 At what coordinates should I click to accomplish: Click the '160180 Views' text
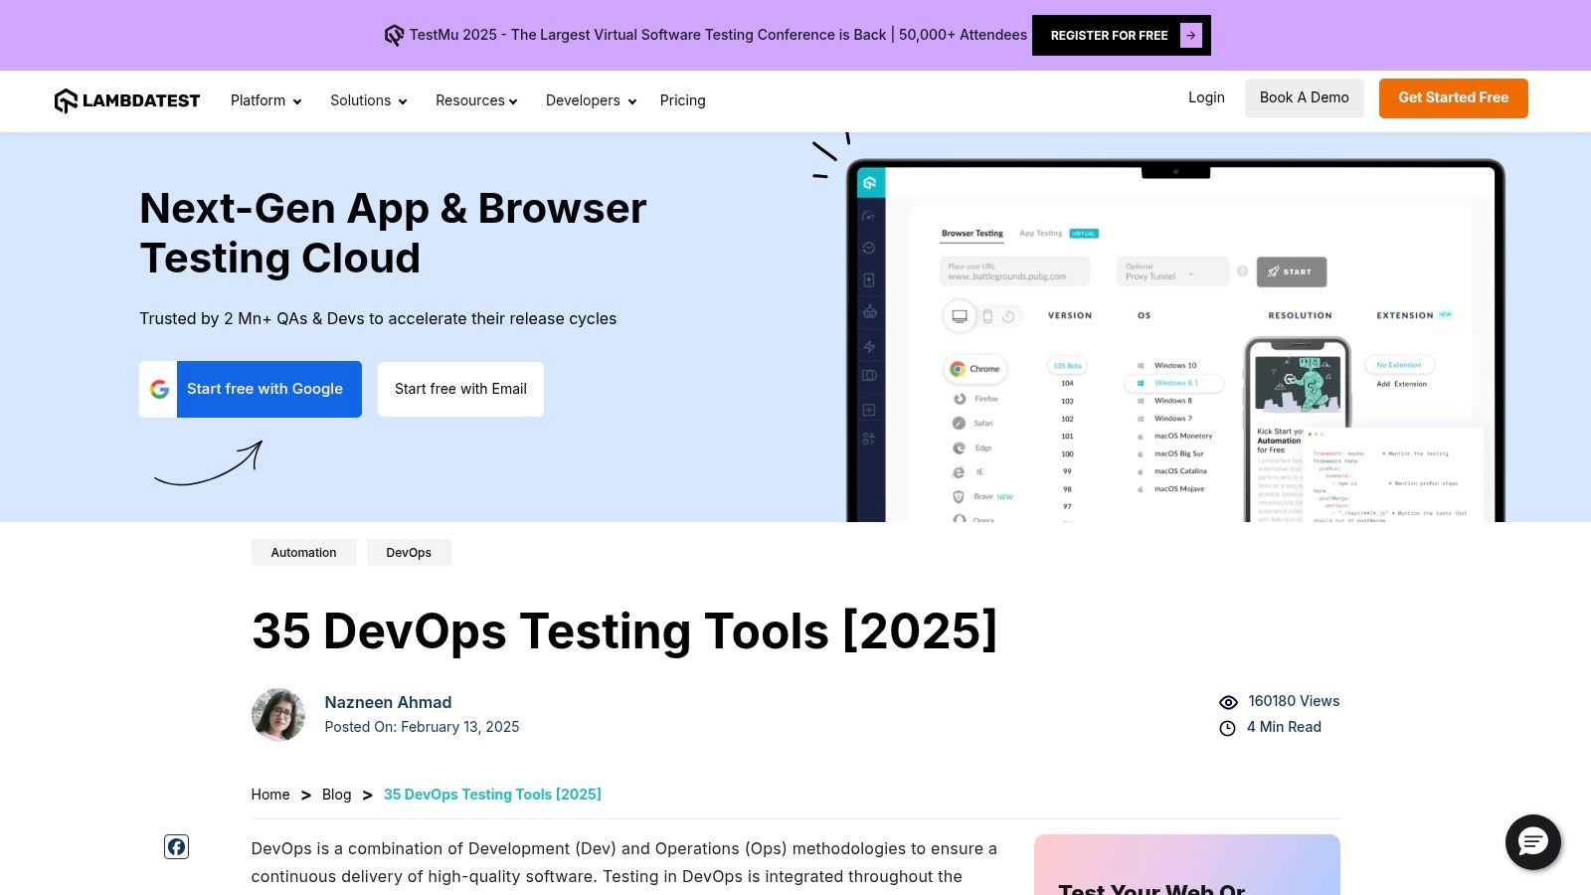[1294, 701]
